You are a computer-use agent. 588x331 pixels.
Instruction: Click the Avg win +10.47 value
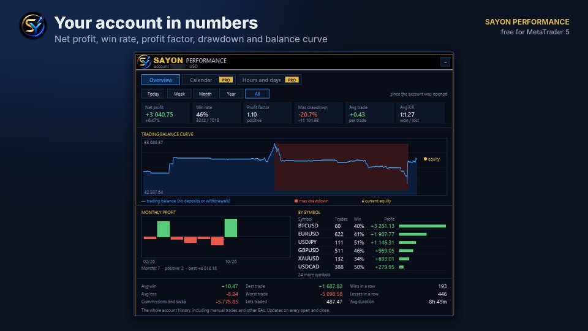[230, 286]
